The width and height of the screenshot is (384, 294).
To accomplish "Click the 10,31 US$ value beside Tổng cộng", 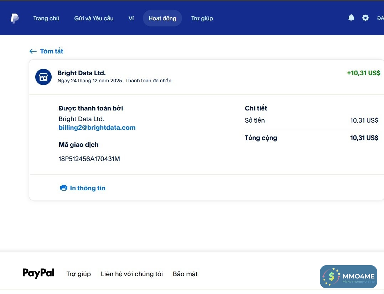I will tap(364, 138).
